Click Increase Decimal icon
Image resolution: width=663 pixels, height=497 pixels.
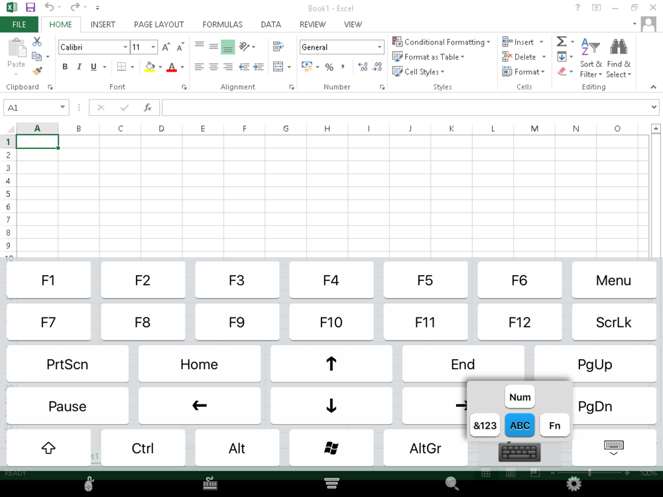pos(363,67)
